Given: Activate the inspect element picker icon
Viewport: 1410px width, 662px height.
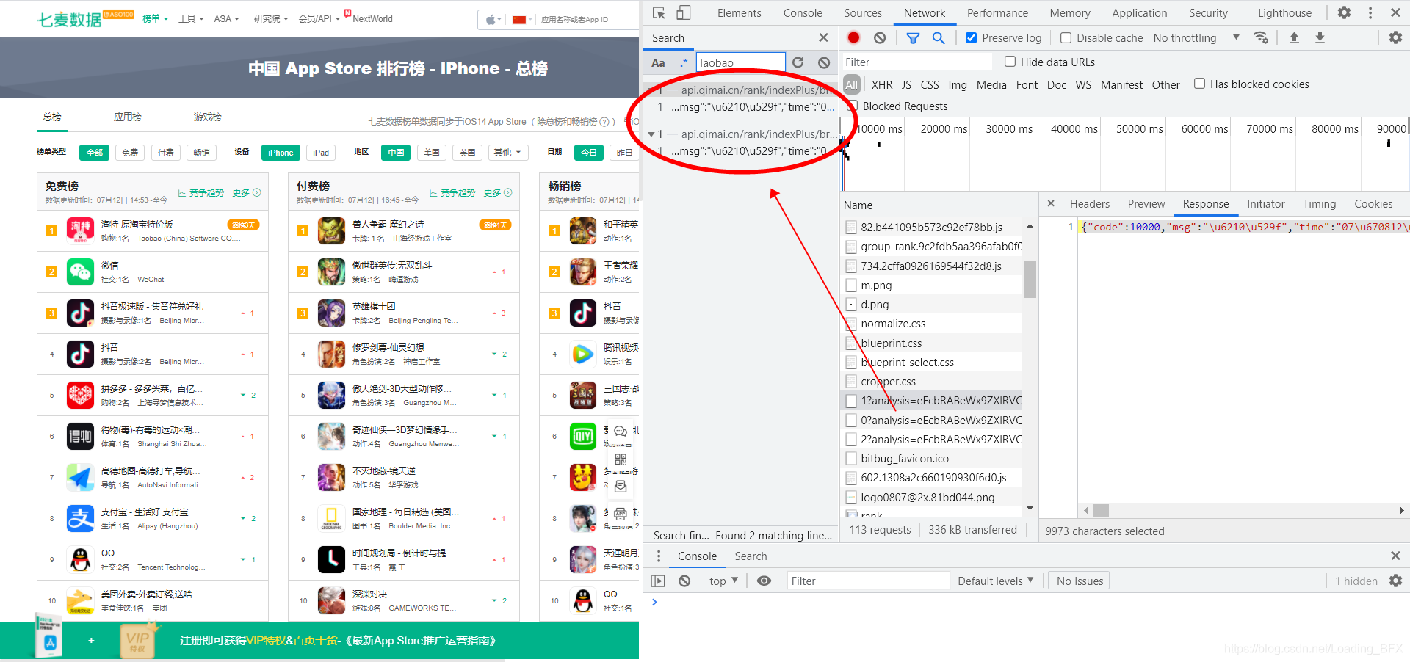Looking at the screenshot, I should (659, 12).
